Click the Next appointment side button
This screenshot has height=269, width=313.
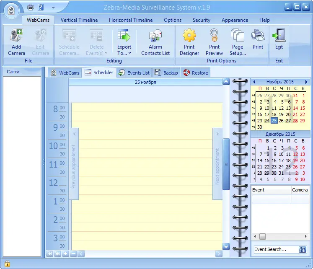coord(217,164)
